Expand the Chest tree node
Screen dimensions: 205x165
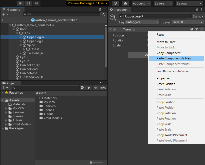[24, 49]
